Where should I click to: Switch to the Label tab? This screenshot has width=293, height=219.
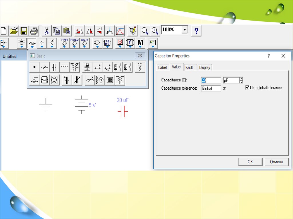[x=162, y=68]
